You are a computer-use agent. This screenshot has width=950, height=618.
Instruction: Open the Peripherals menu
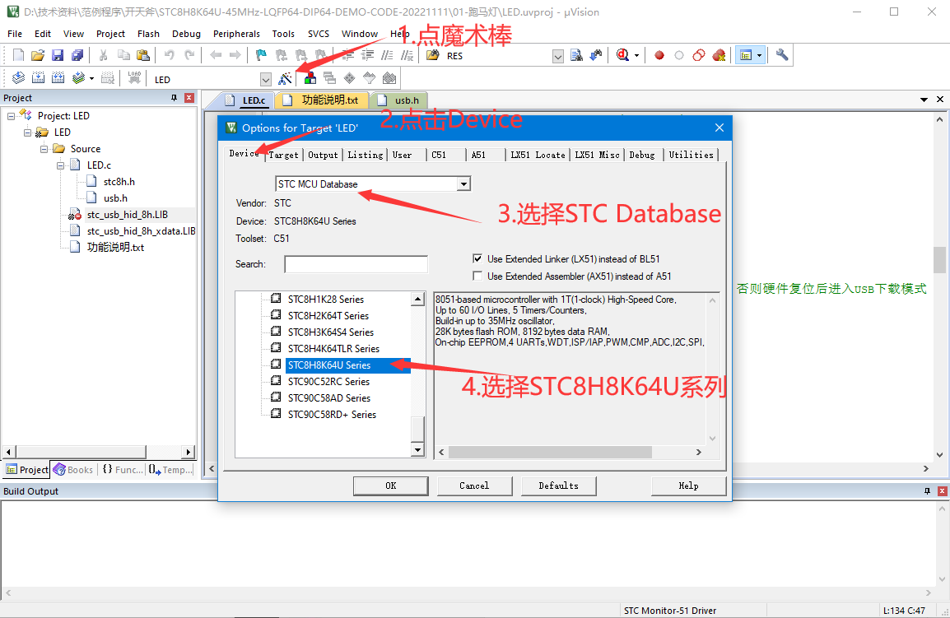tap(236, 34)
